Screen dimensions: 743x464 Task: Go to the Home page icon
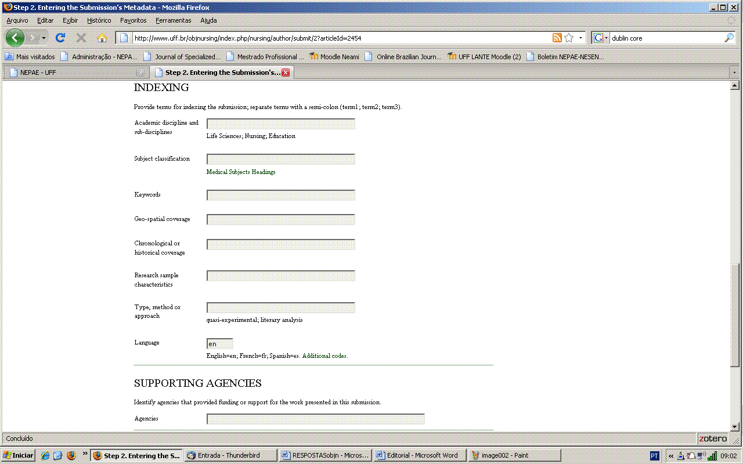pyautogui.click(x=102, y=38)
